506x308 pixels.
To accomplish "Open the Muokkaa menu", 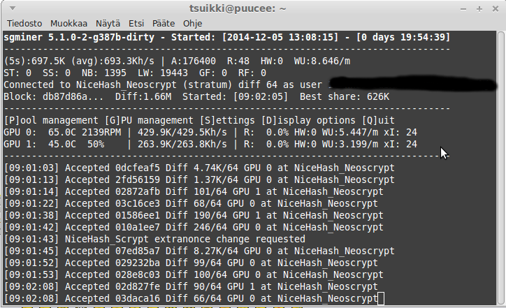I will click(68, 24).
